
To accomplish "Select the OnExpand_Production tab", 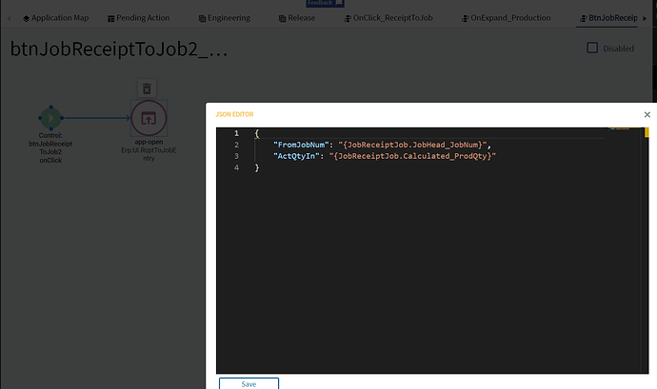I will 507,18.
